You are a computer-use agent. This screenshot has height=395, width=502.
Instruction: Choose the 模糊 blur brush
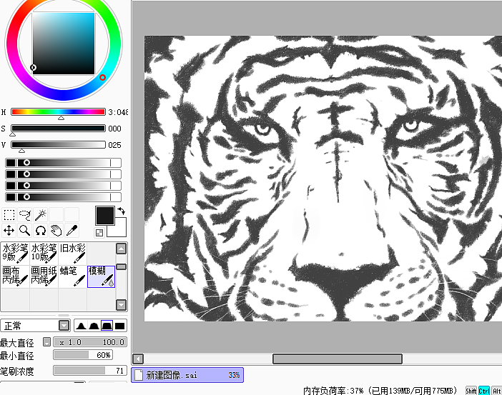click(x=101, y=276)
